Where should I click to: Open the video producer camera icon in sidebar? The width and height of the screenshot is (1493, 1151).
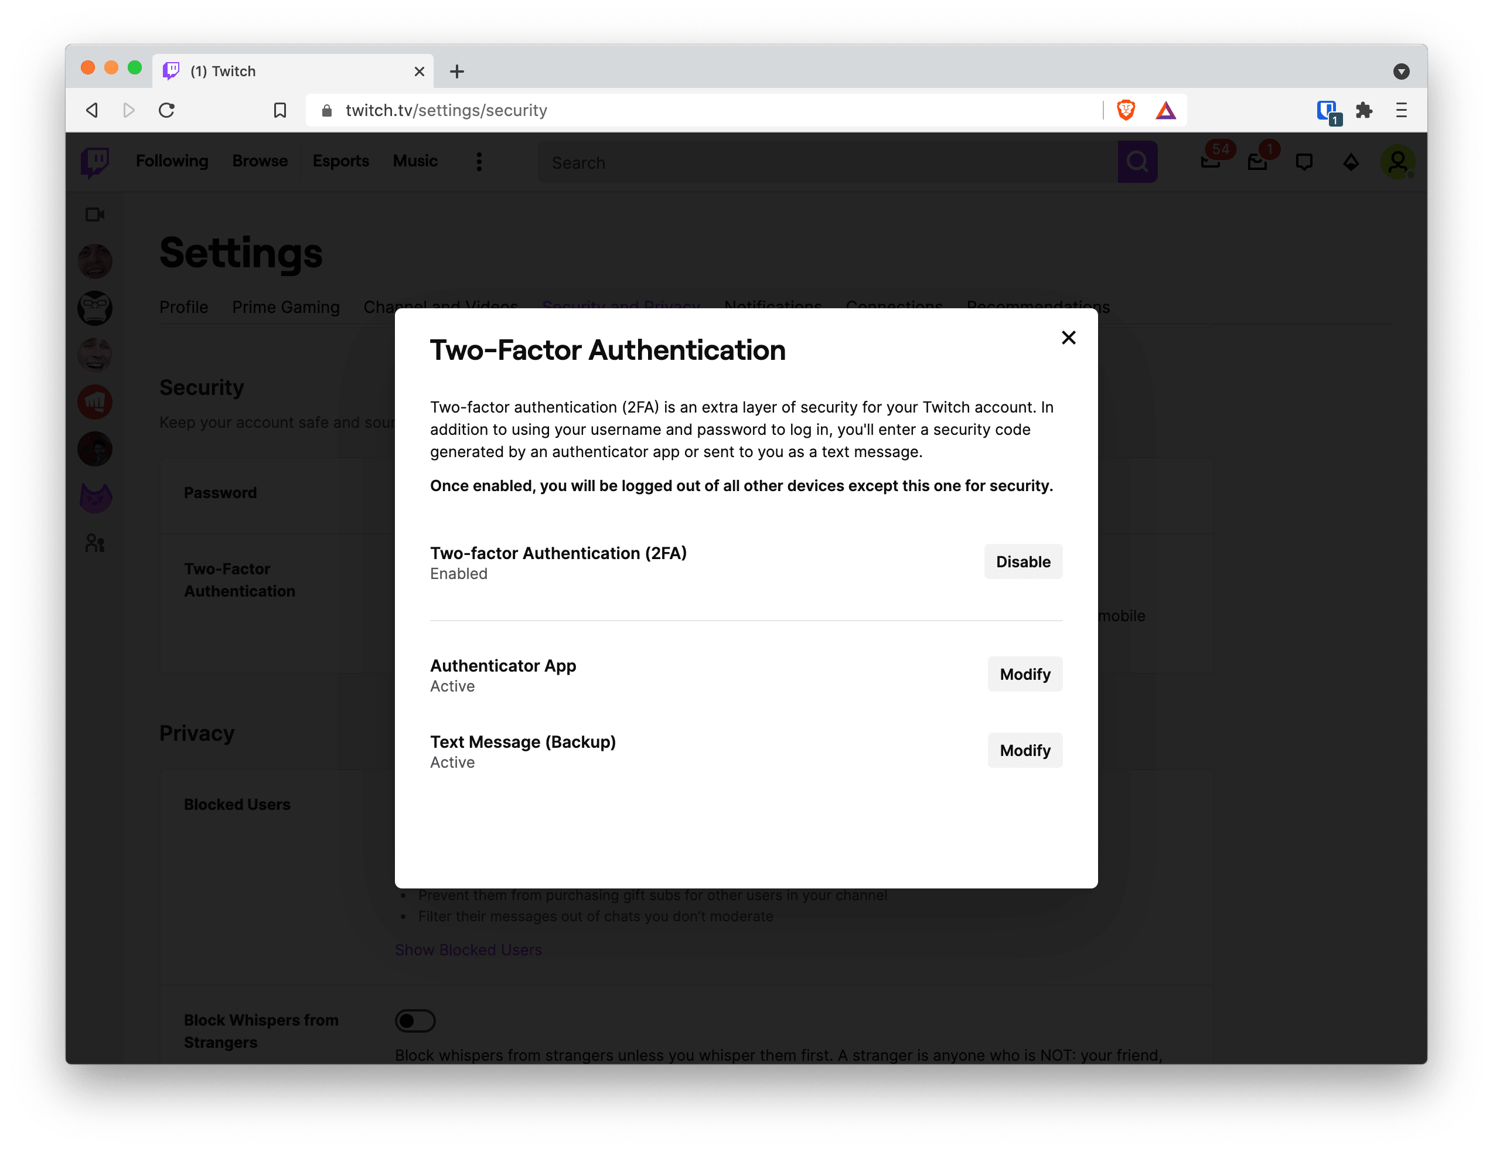click(x=95, y=214)
